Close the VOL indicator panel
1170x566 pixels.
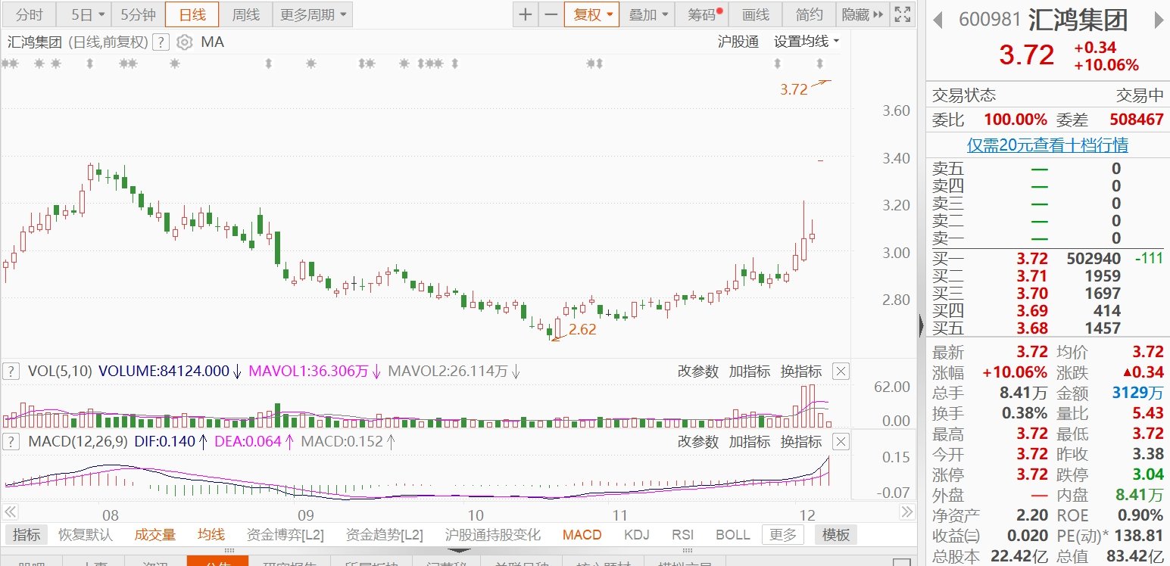[841, 371]
